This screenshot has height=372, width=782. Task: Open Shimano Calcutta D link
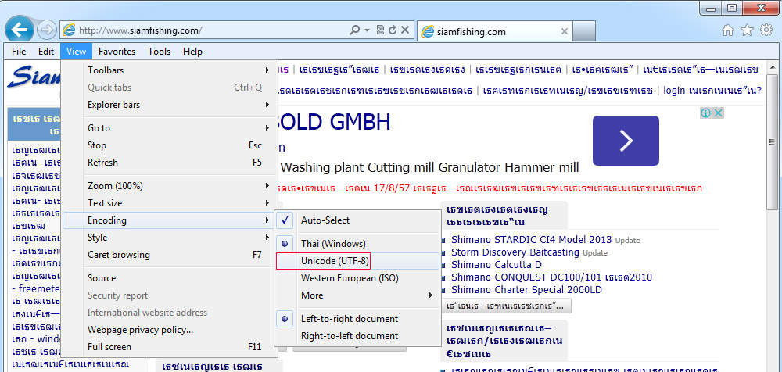pyautogui.click(x=497, y=265)
